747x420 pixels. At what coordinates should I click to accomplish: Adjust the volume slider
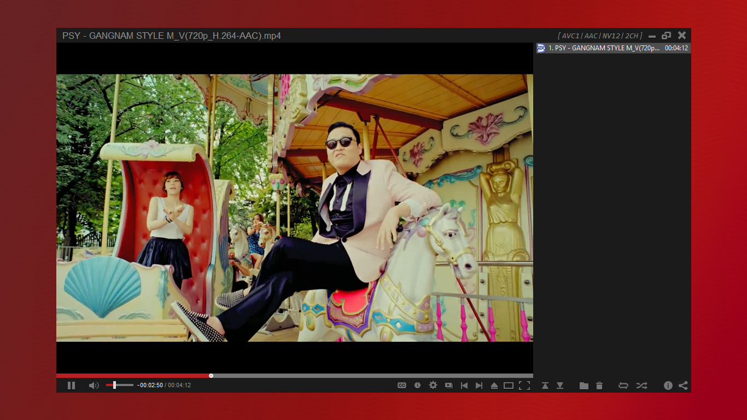tap(119, 386)
